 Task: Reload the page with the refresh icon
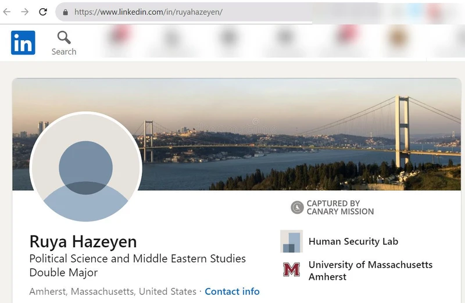(x=43, y=12)
